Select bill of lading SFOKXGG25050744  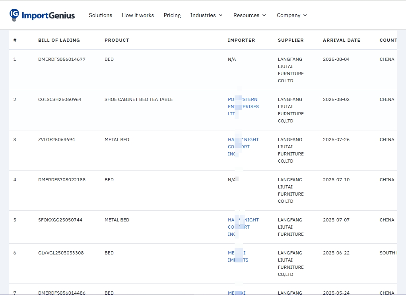coord(60,220)
